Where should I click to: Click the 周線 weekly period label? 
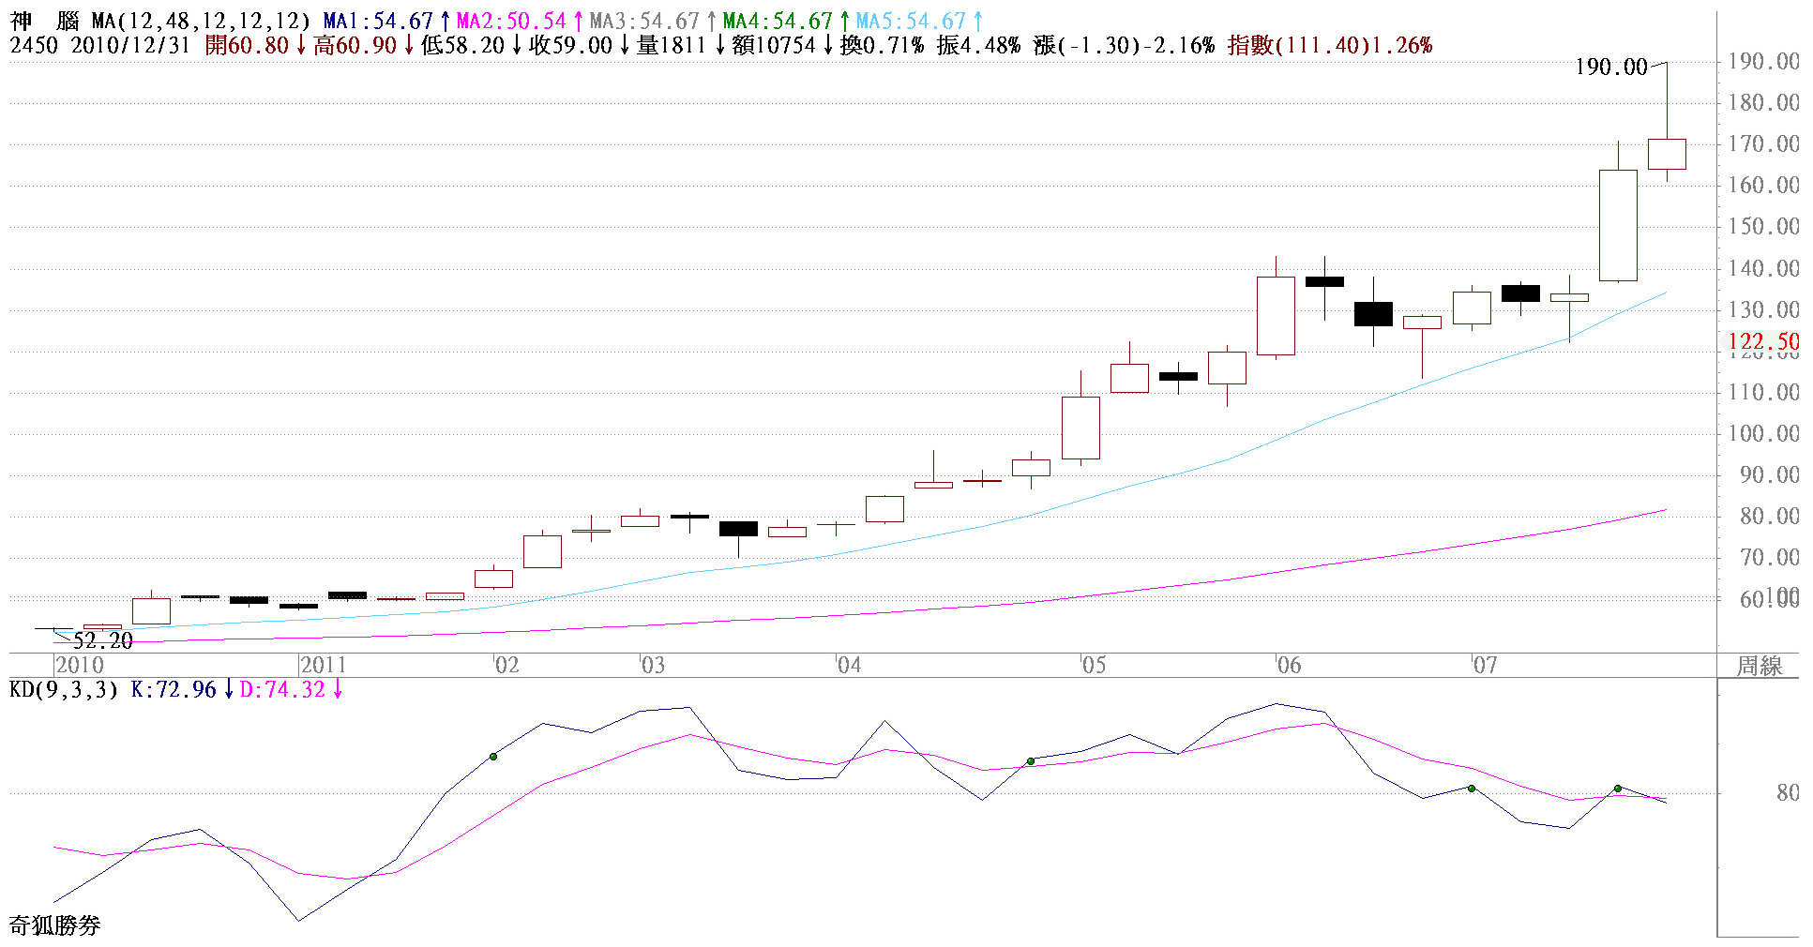1759,667
